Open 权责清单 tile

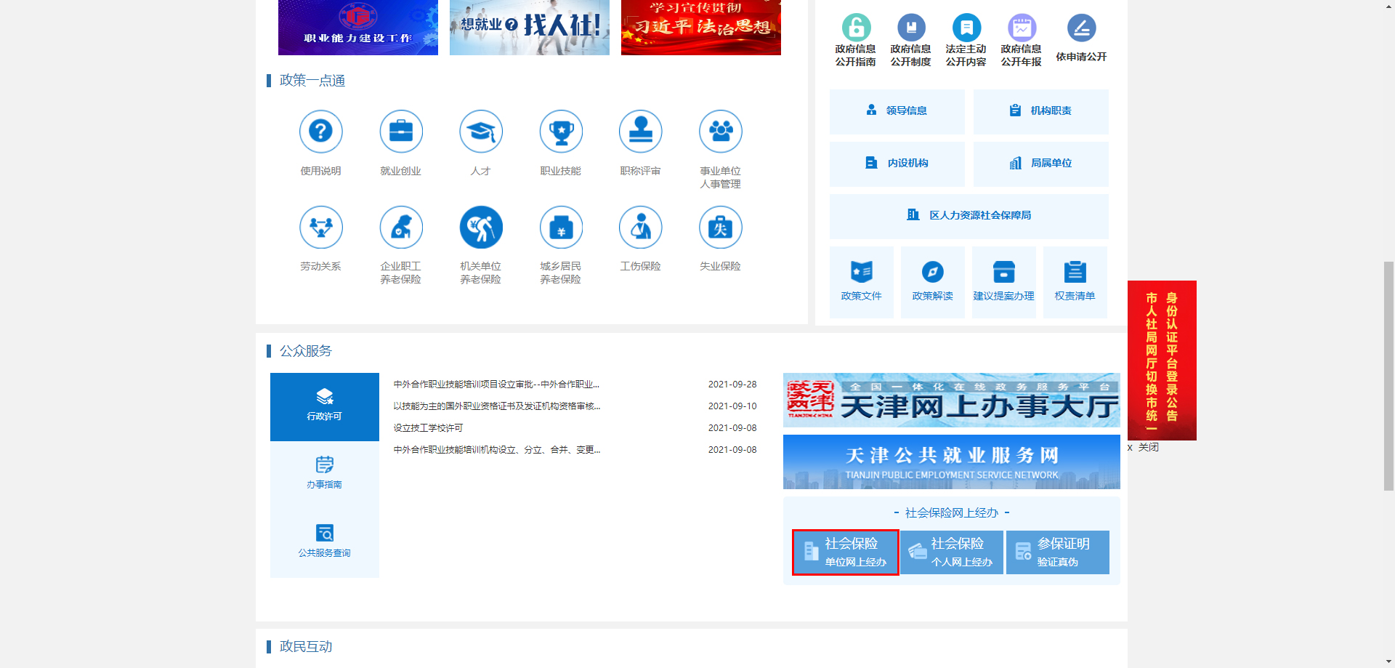[1075, 282]
